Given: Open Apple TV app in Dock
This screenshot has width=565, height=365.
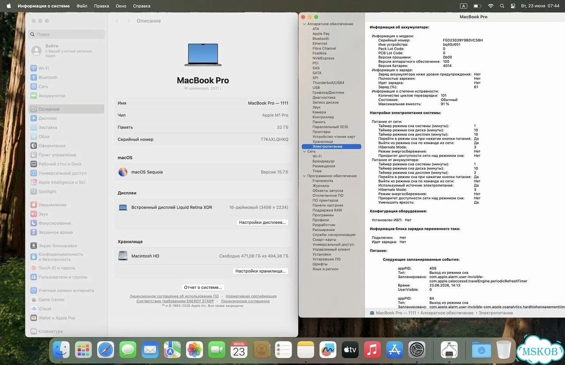Looking at the screenshot, I should pos(350,350).
